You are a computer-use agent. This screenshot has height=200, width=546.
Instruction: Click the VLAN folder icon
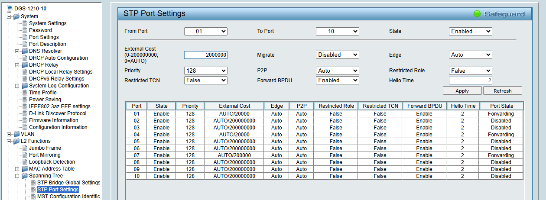pyautogui.click(x=16, y=134)
